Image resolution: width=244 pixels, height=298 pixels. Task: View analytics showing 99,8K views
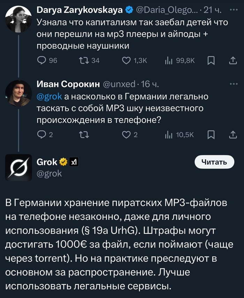click(x=169, y=61)
